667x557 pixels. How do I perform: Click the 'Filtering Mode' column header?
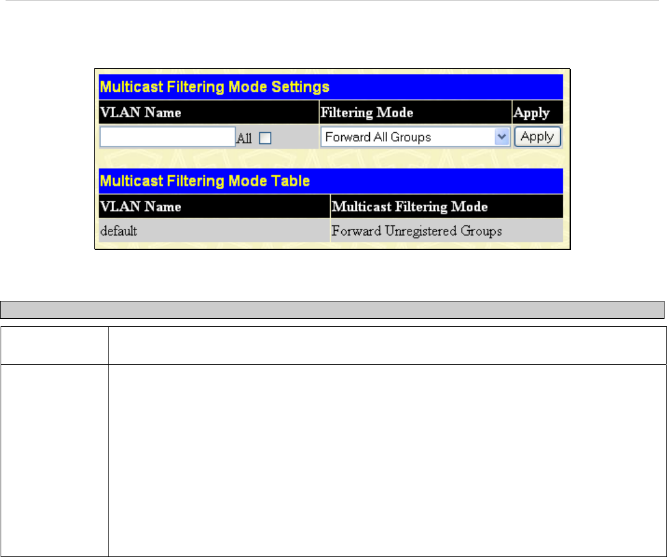[x=415, y=112]
